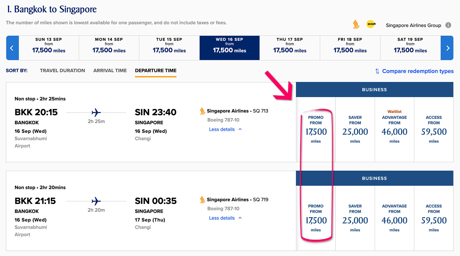The height and width of the screenshot is (256, 460).
Task: Select Sat 19 Sep date tab
Action: (410, 48)
